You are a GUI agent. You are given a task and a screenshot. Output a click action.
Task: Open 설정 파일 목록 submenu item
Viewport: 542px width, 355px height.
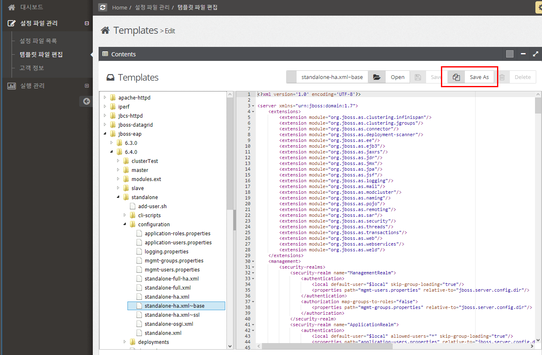point(38,41)
